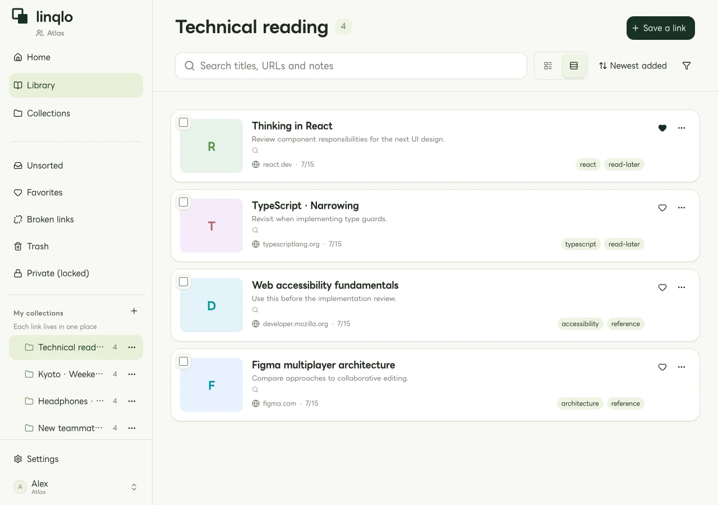Image resolution: width=718 pixels, height=505 pixels.
Task: Click the react tag
Action: tap(588, 164)
